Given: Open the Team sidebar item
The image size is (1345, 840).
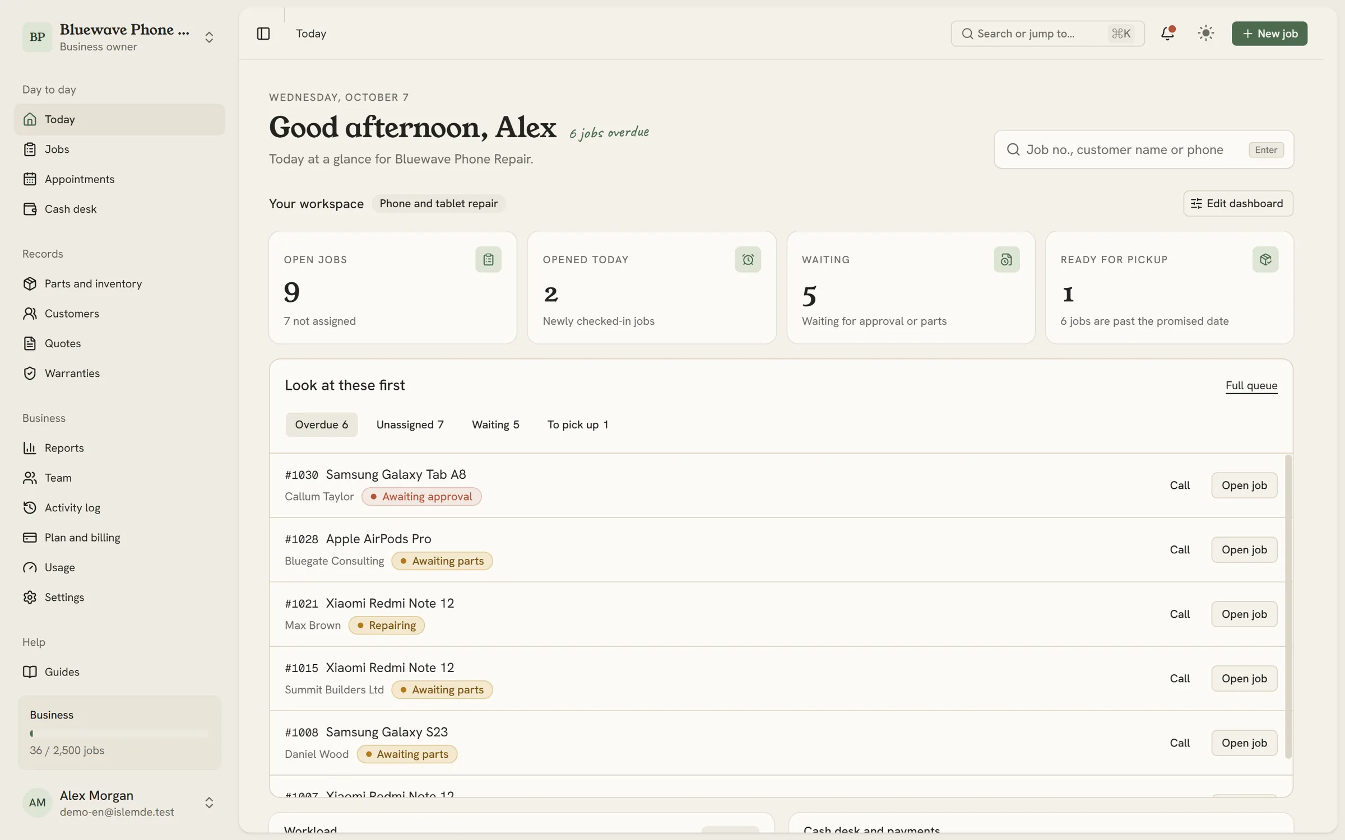Looking at the screenshot, I should pyautogui.click(x=119, y=478).
